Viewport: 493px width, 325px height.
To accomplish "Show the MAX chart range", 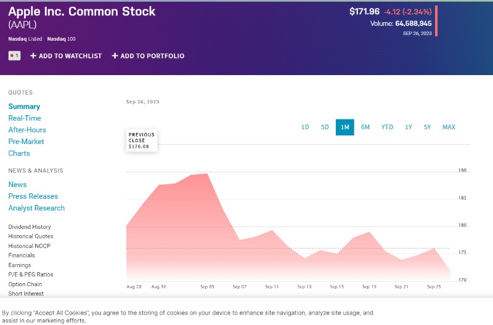I will coord(449,127).
